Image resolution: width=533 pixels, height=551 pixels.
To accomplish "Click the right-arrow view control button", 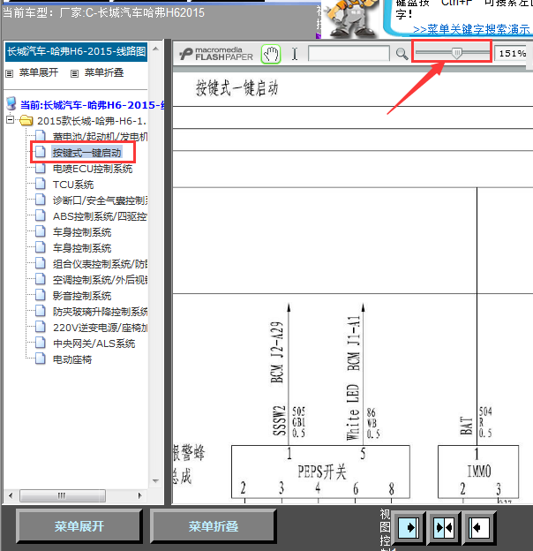I will point(409,527).
